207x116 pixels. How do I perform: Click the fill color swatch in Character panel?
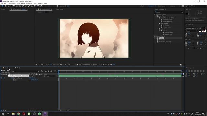tap(203, 29)
